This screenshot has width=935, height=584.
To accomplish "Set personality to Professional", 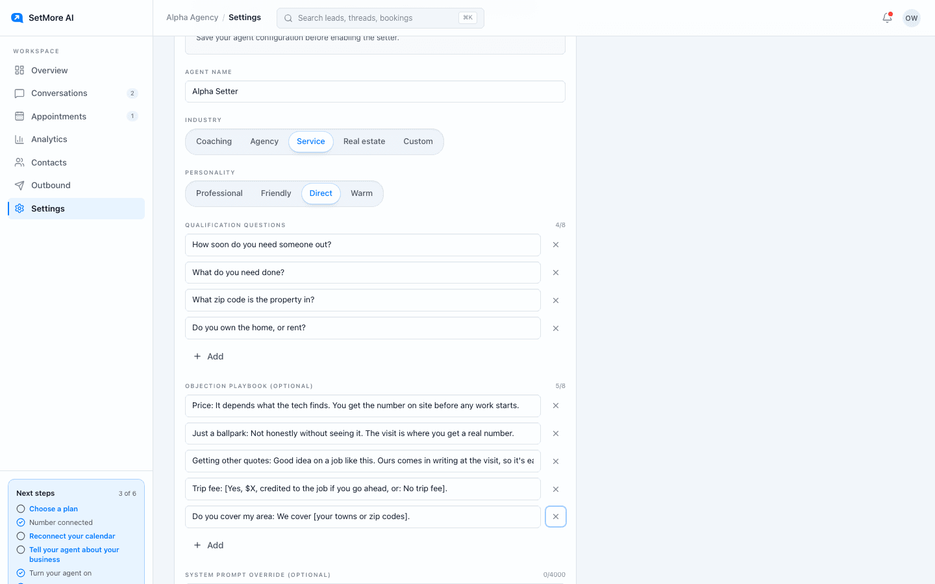I will tap(219, 193).
